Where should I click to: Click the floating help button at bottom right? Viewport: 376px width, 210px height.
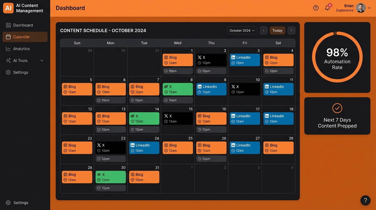pos(365,200)
